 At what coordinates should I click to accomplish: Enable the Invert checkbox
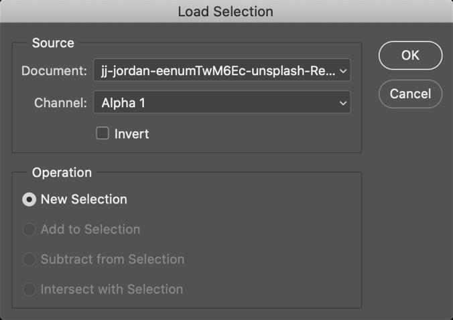[x=103, y=133]
